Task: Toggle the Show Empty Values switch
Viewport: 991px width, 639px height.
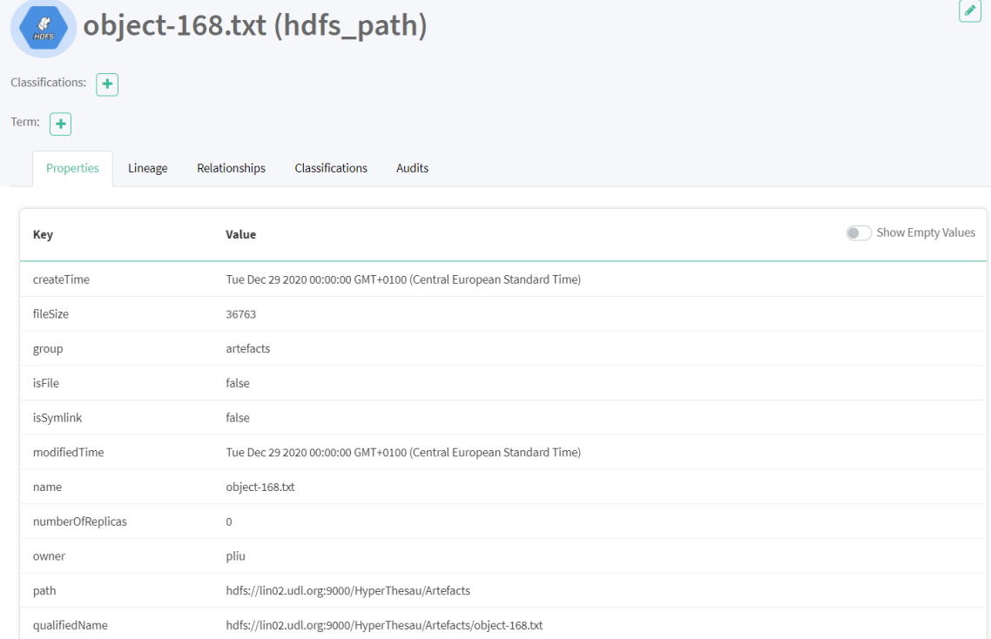Action: (859, 233)
